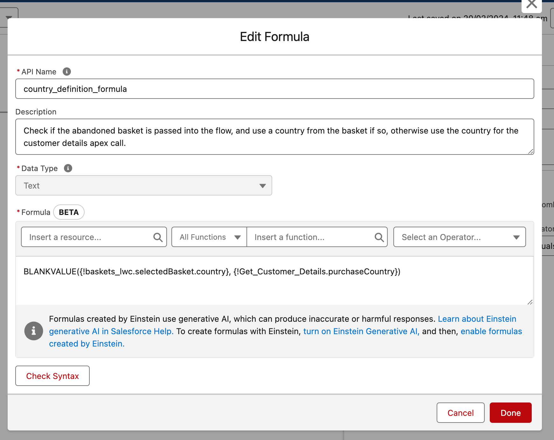The height and width of the screenshot is (440, 554).
Task: Open the enable formulas created by Einstein link
Action: (491, 331)
